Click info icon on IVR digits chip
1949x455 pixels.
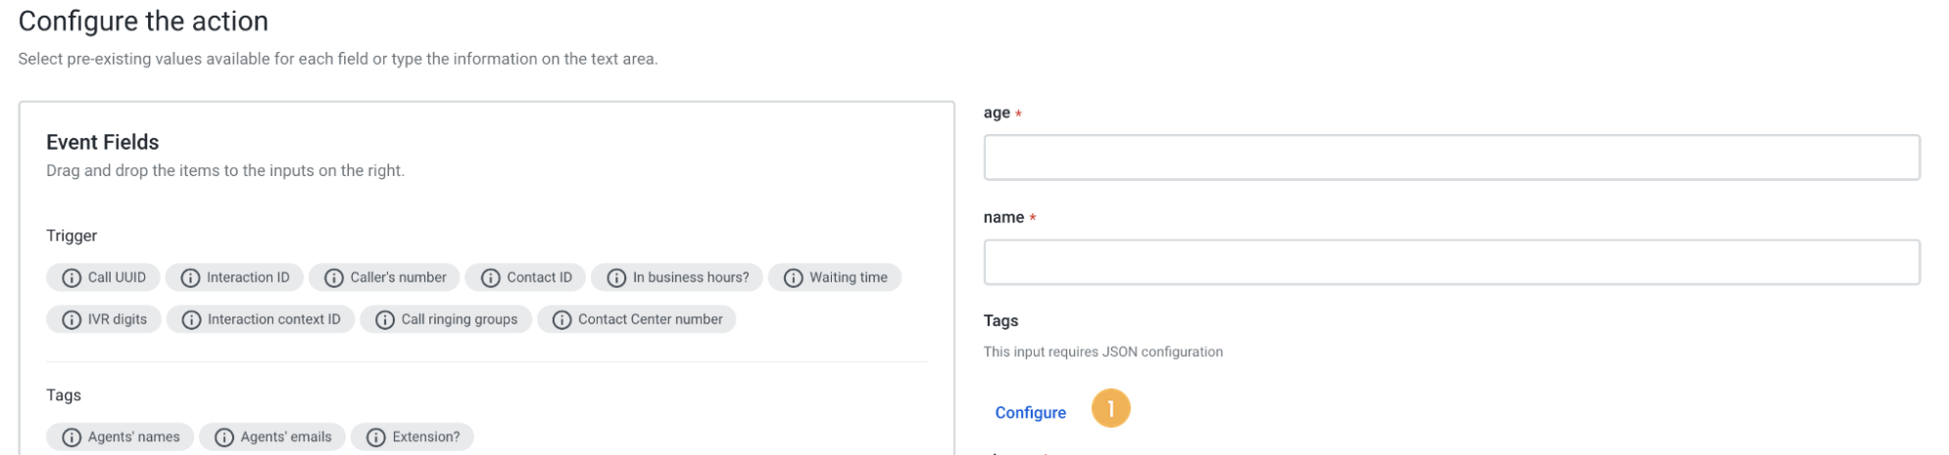tap(72, 320)
